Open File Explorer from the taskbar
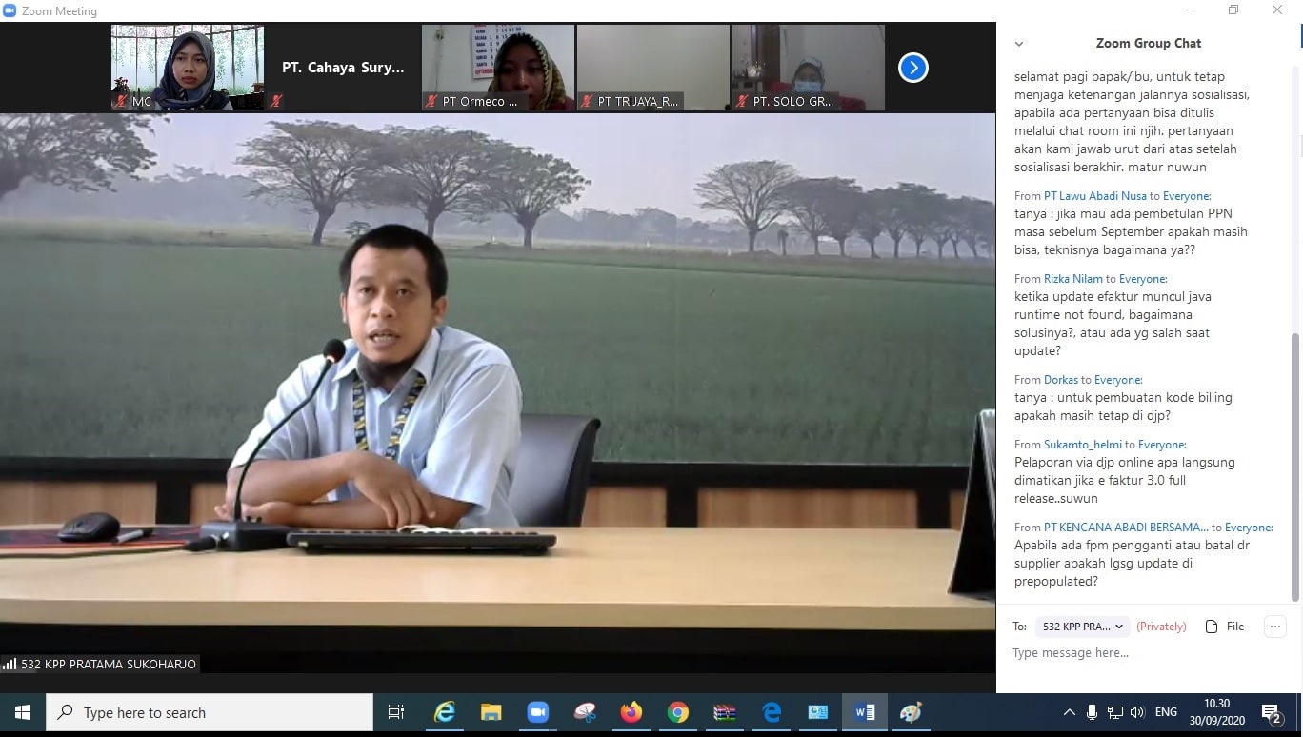The width and height of the screenshot is (1303, 737). [491, 712]
